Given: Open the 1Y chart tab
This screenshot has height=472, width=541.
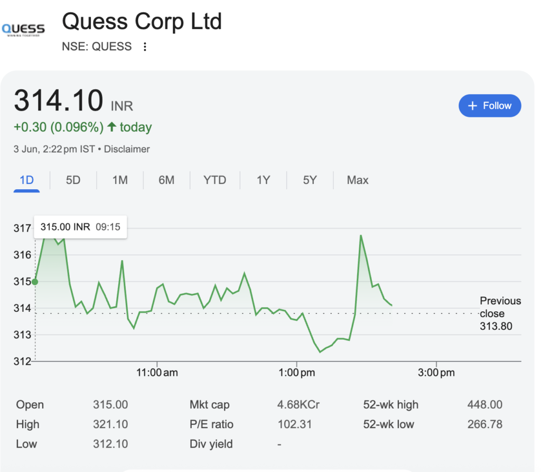Looking at the screenshot, I should (x=263, y=180).
